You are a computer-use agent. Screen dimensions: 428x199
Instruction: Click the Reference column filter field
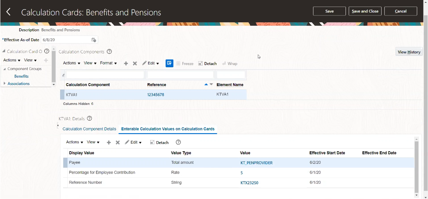coord(180,75)
